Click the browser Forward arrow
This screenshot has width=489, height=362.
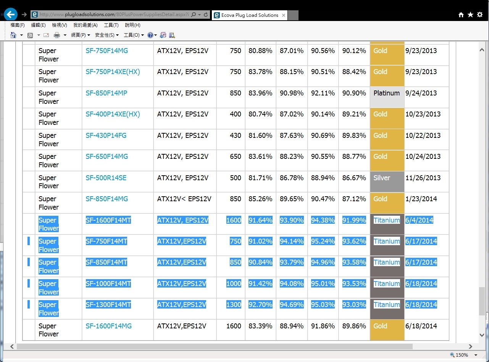click(24, 15)
